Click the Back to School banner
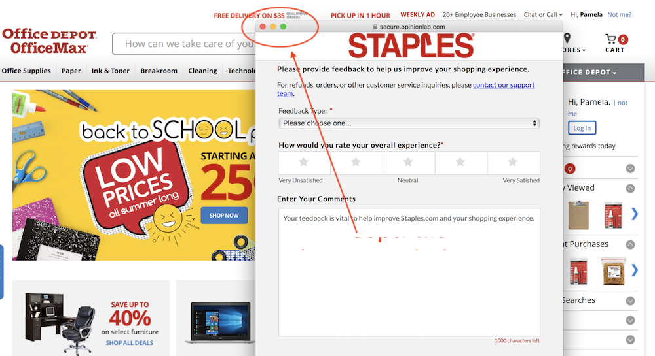 tap(134, 175)
